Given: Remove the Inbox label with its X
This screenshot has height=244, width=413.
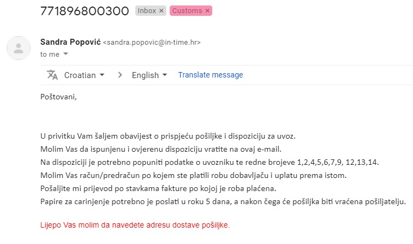Looking at the screenshot, I should (161, 10).
